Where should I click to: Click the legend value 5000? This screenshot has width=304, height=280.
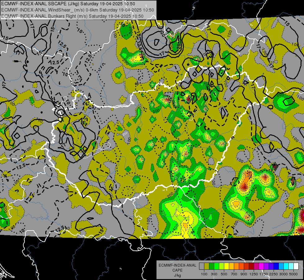(293, 274)
